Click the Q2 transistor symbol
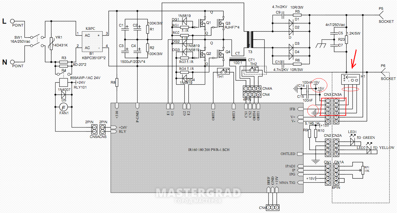 202,53
